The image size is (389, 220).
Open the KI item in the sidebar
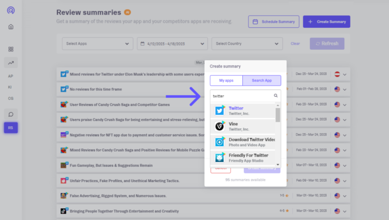click(x=10, y=87)
